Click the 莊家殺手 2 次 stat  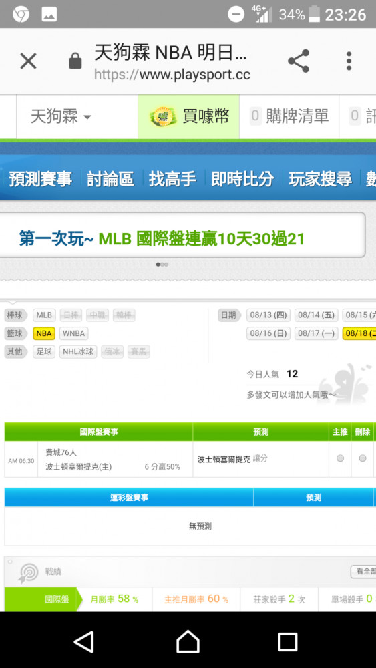[x=279, y=599]
